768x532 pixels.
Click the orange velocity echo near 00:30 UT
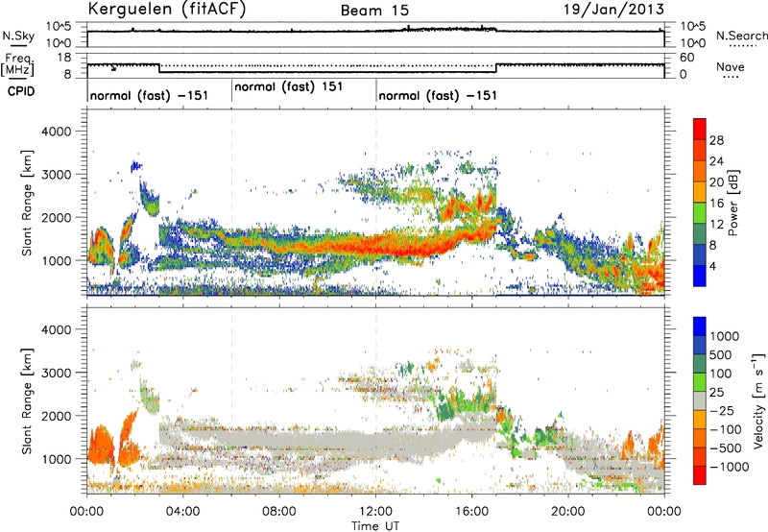click(x=101, y=446)
